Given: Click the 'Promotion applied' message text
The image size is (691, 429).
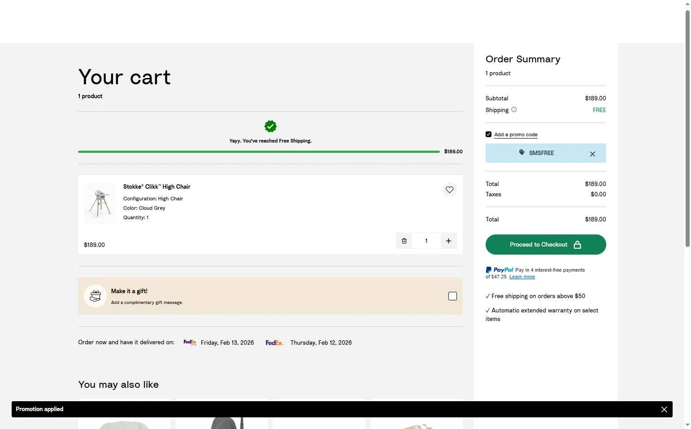Looking at the screenshot, I should coord(39,409).
